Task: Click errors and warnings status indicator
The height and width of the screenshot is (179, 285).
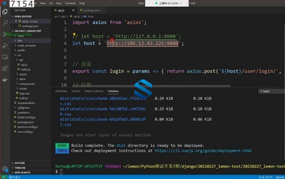Action: click(x=15, y=177)
